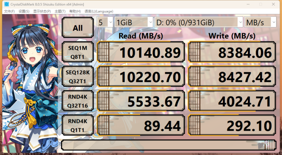Image resolution: width=282 pixels, height=155 pixels.
Task: Change the MB/s unit dropdown
Action: [x=260, y=22]
